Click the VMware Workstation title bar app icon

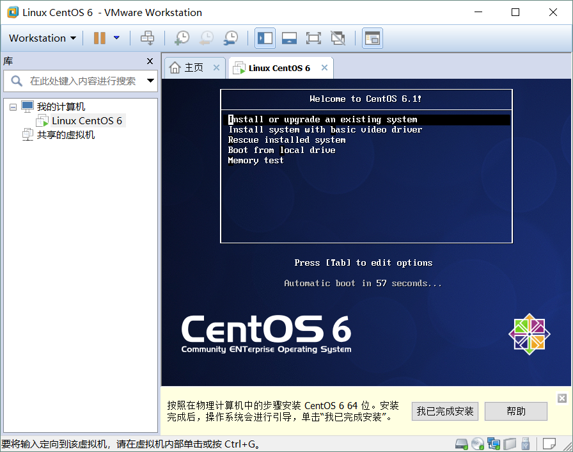13,12
